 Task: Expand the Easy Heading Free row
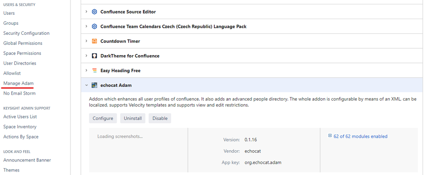(x=86, y=70)
